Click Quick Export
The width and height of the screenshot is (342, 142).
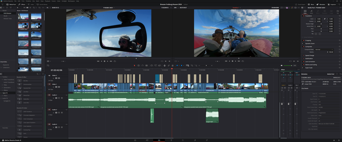[x=300, y=4]
